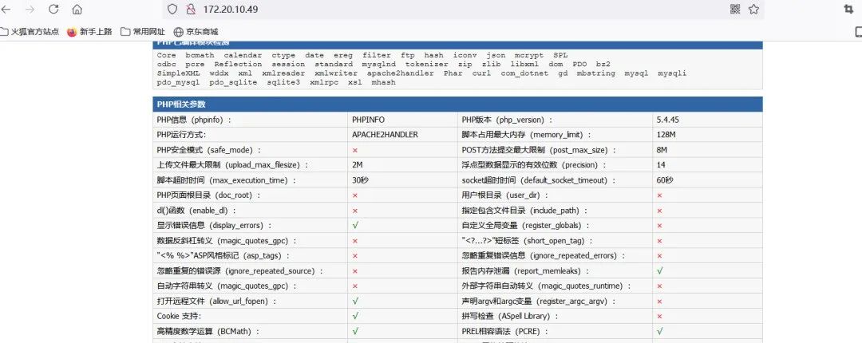Select the max_execution_time value 30秒
The height and width of the screenshot is (343, 862).
pyautogui.click(x=360, y=180)
